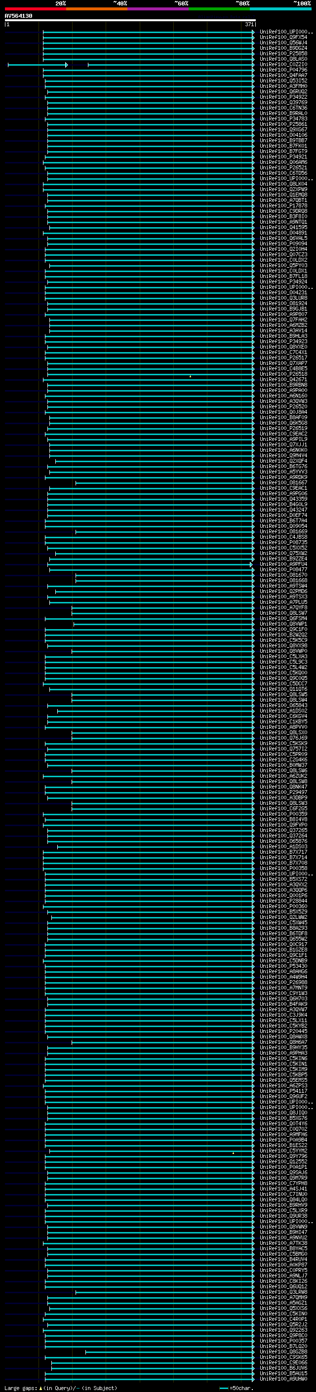The width and height of the screenshot is (316, 1392).
Task: Select label UniRef100_P34783
Action: click(283, 119)
